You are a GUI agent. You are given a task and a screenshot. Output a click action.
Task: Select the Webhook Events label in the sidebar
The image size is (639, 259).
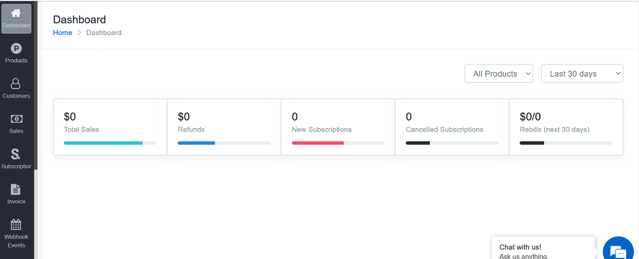[17, 241]
